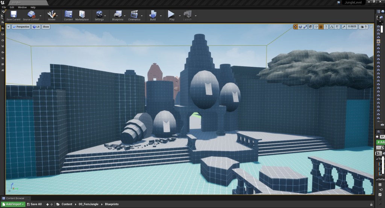Image resolution: width=385 pixels, height=208 pixels.
Task: Click the Save Current toolbar icon
Action: pos(14,15)
